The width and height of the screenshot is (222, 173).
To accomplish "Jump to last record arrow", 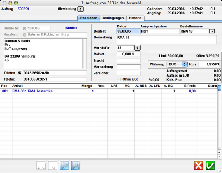I will pos(75,165).
